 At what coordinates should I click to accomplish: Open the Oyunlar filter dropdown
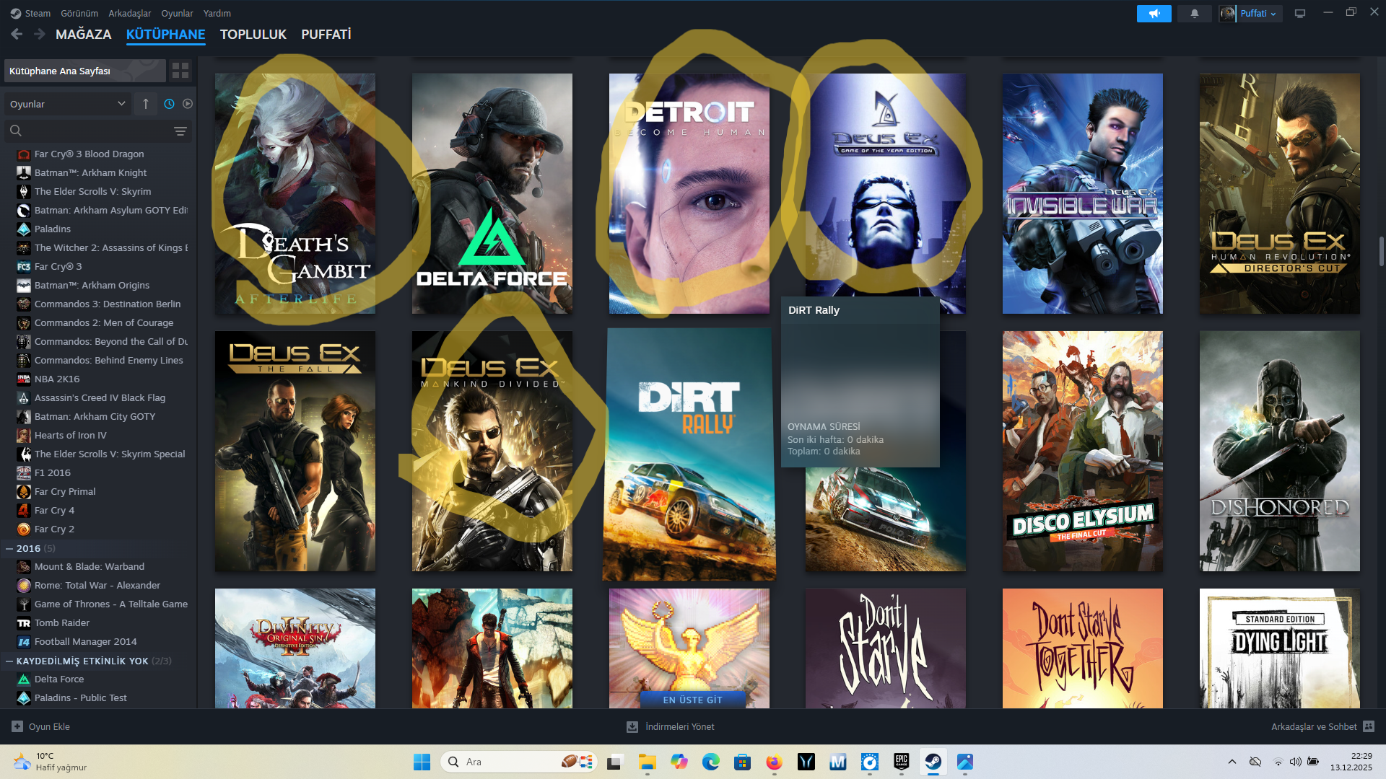click(x=67, y=104)
